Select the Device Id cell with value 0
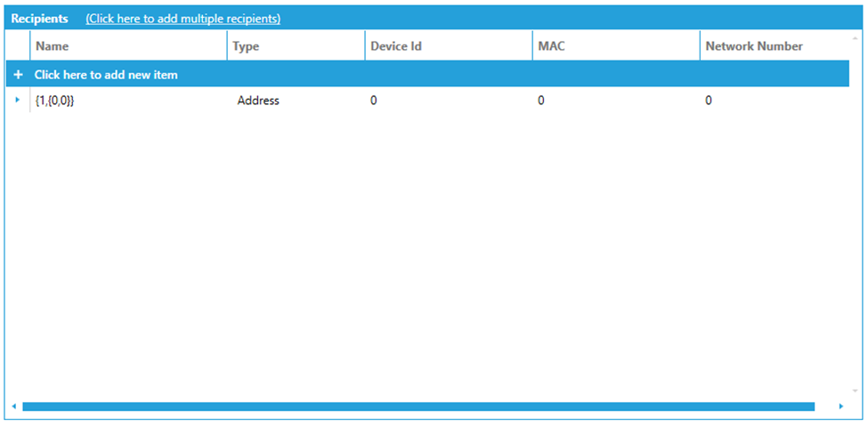 [x=374, y=101]
